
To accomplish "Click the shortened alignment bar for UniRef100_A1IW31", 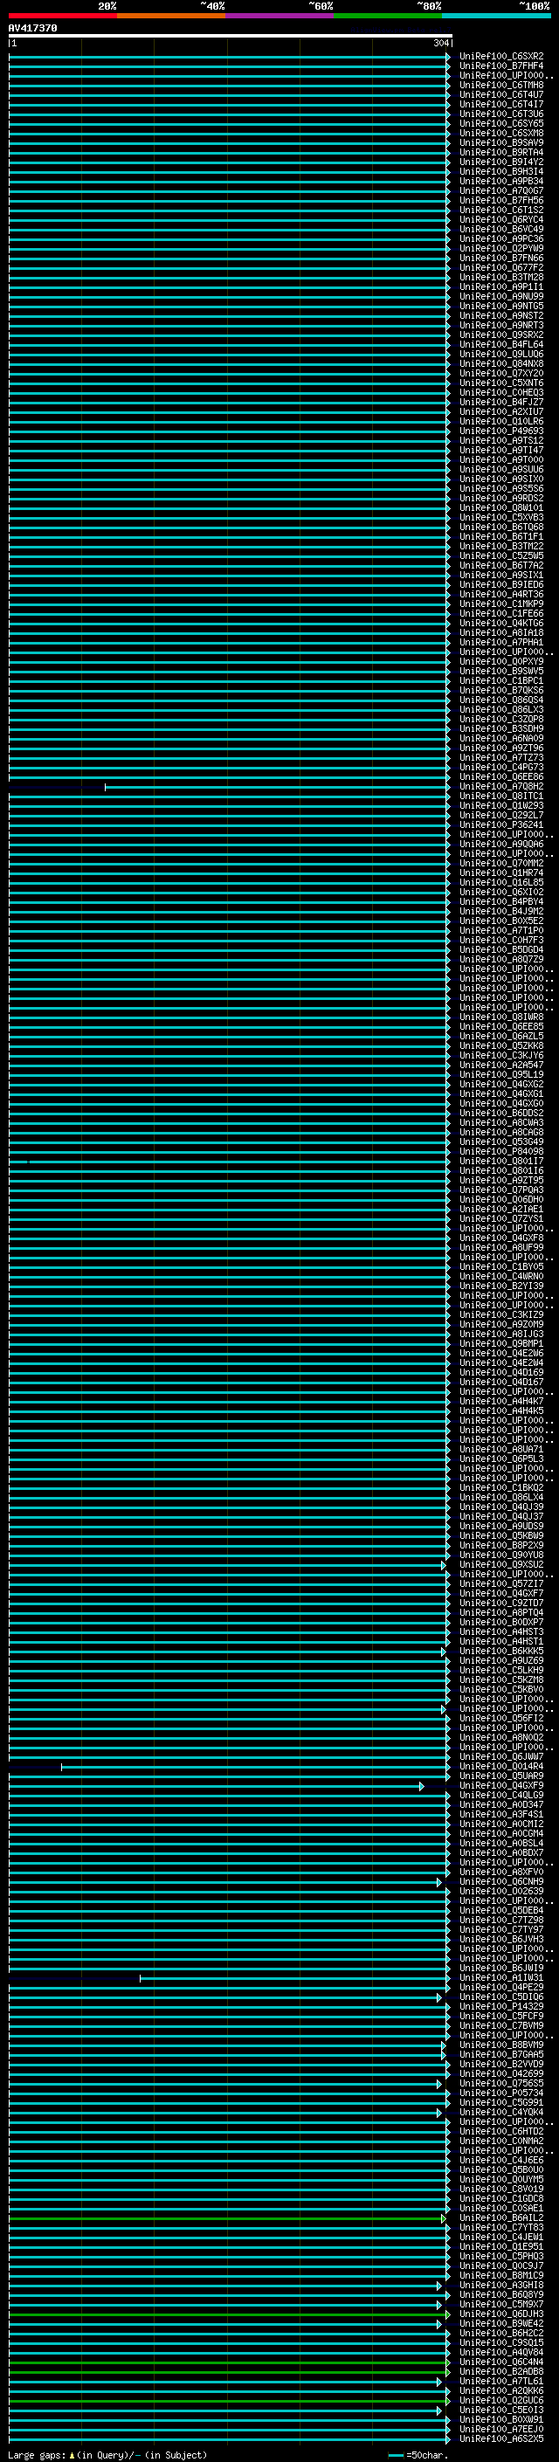I will 294,1978.
